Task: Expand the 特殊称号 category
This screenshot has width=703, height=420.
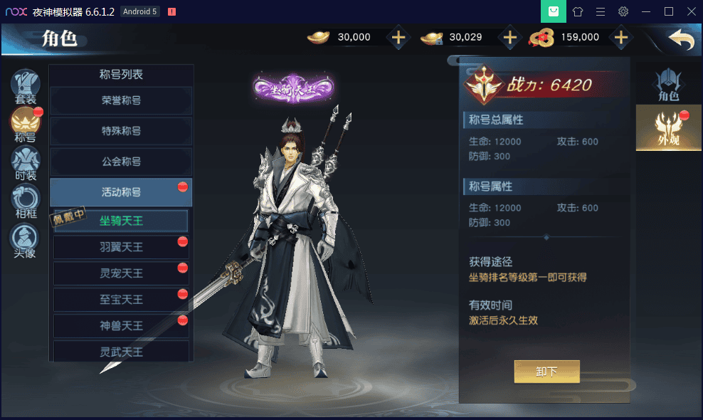Action: tap(121, 131)
